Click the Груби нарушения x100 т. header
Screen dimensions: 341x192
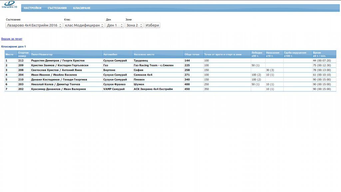pyautogui.click(x=298, y=54)
